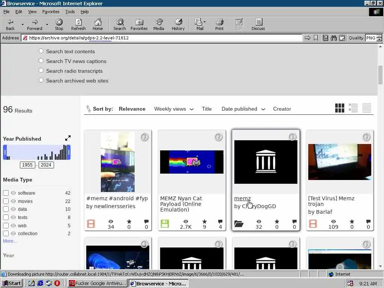384x288 pixels.
Task: Click left handle of year range slider
Action: click(x=5, y=152)
